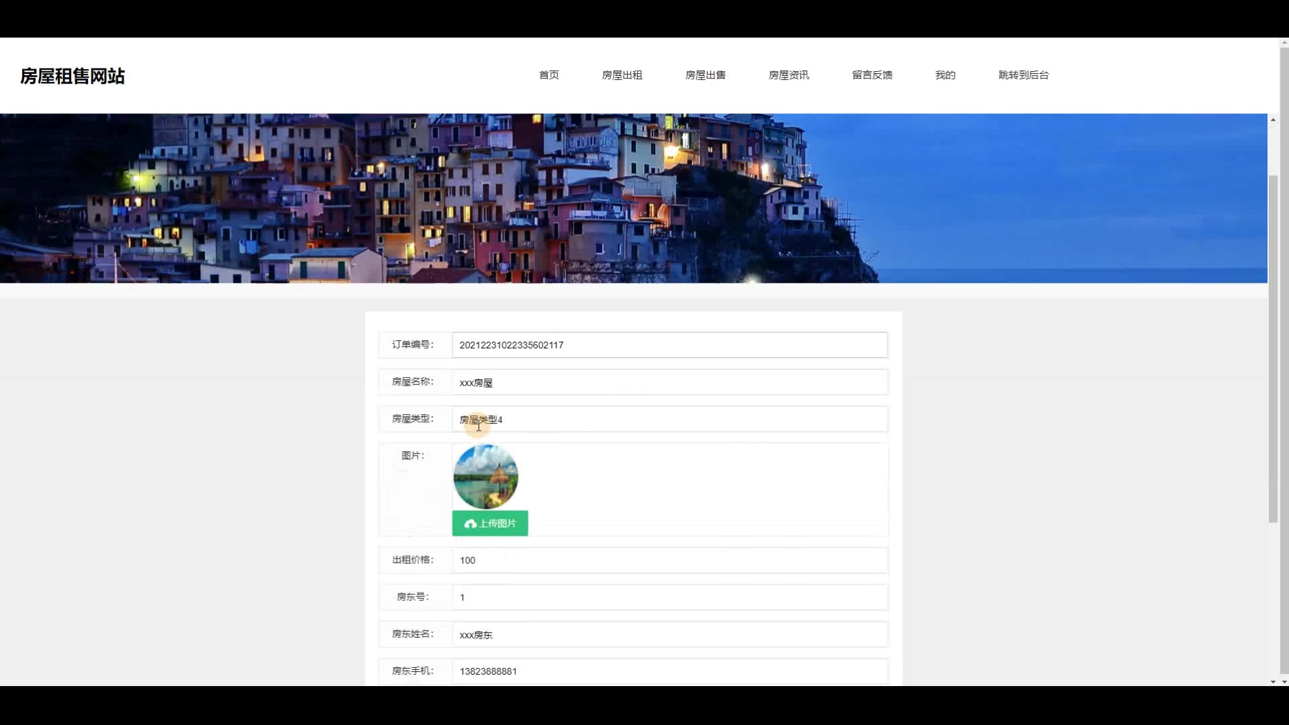Open the 首页 menu item

(x=548, y=75)
